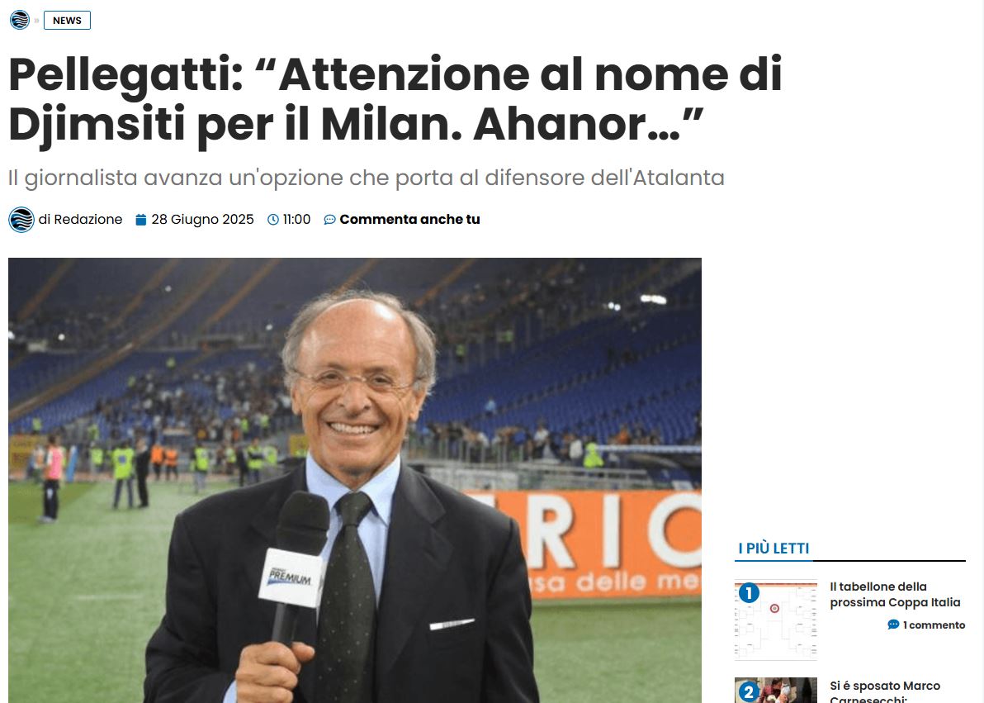
Task: Read 'Il tabellone della prossima Coppa Italia'
Action: pyautogui.click(x=895, y=594)
